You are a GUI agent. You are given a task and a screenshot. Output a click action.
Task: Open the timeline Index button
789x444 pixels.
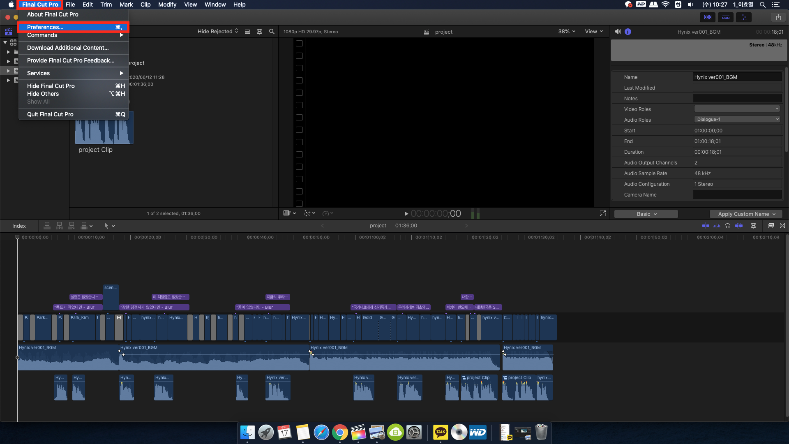point(19,226)
